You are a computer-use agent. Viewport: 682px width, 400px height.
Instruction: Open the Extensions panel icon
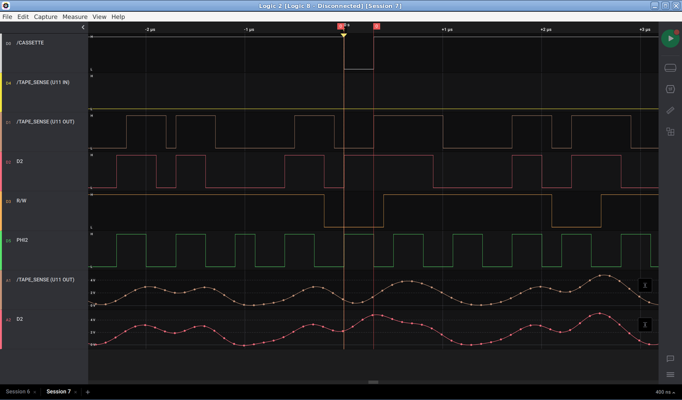point(670,132)
